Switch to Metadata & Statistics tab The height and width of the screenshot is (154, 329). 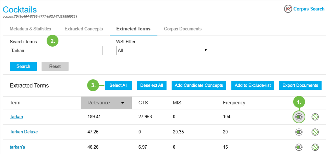(30, 29)
